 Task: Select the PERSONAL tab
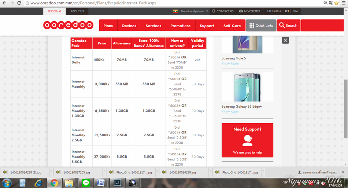(54, 11)
